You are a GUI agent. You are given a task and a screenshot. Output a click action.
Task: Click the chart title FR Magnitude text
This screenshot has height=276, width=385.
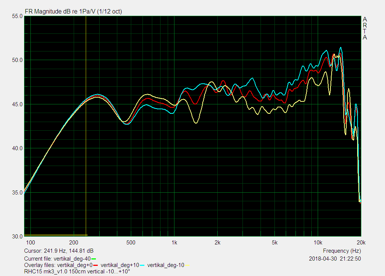click(x=73, y=11)
